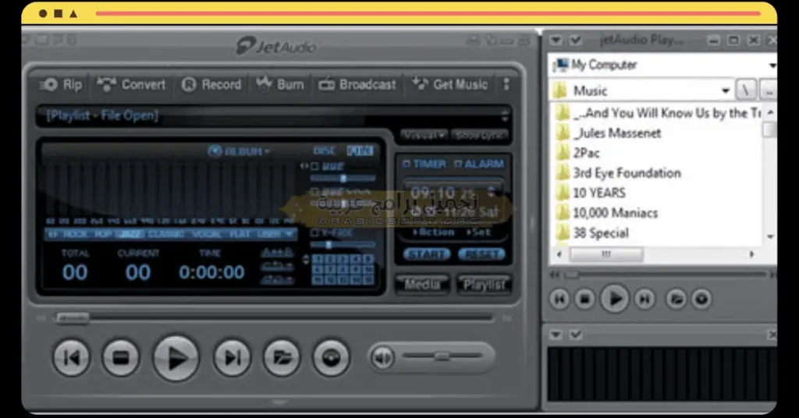Image resolution: width=799 pixels, height=418 pixels.
Task: Enable the BBE ViVA checkbox
Action: click(314, 192)
